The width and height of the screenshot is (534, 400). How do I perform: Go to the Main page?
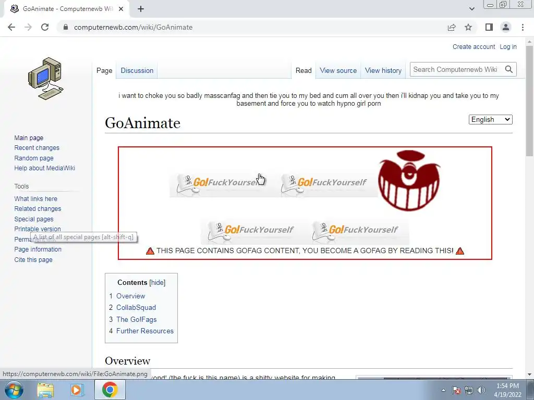pyautogui.click(x=29, y=137)
